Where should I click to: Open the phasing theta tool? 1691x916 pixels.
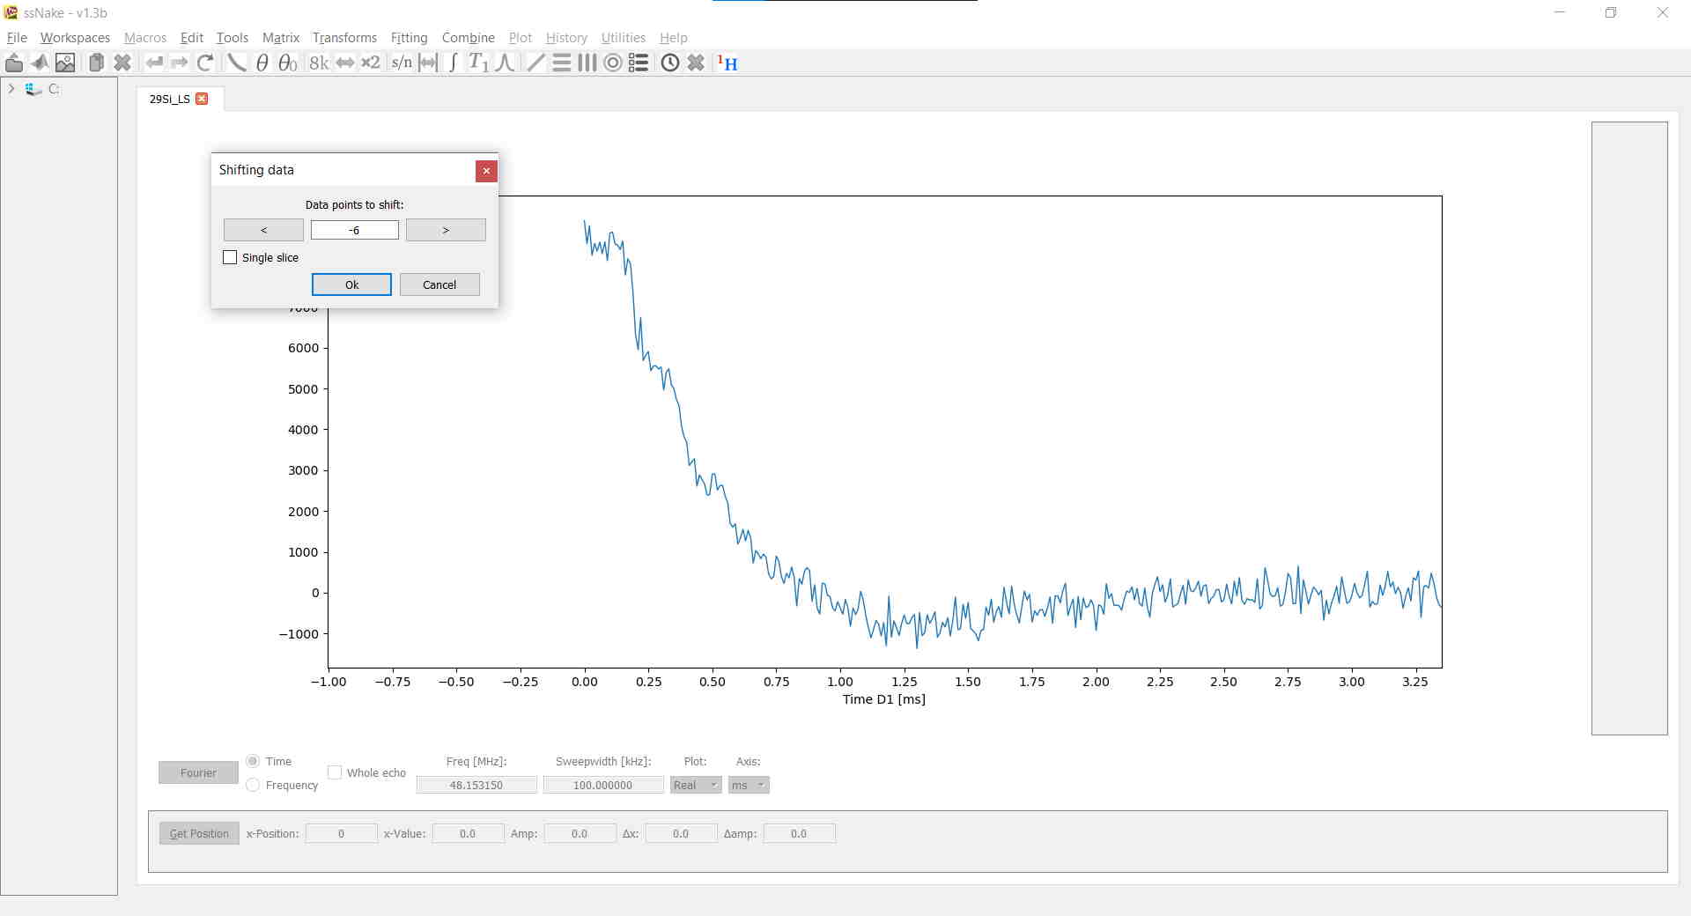262,63
